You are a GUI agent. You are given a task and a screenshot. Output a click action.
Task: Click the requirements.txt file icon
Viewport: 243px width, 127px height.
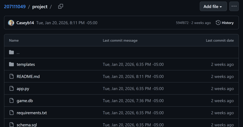coord(11,113)
